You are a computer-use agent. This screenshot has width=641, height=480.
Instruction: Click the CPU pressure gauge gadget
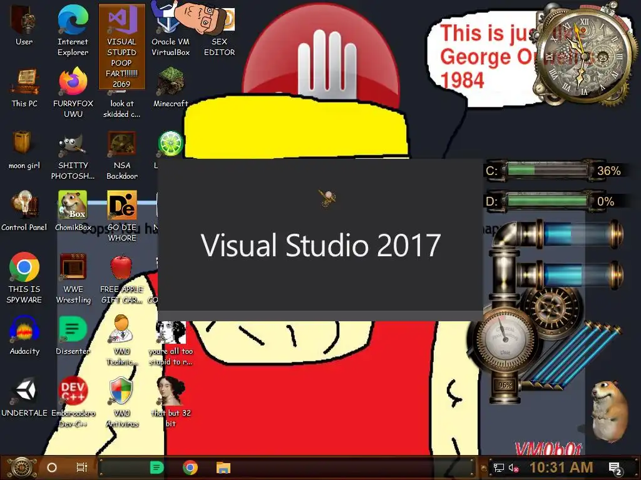[505, 339]
